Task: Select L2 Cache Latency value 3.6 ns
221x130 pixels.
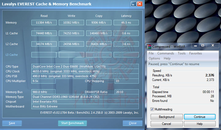Action: click(x=126, y=44)
